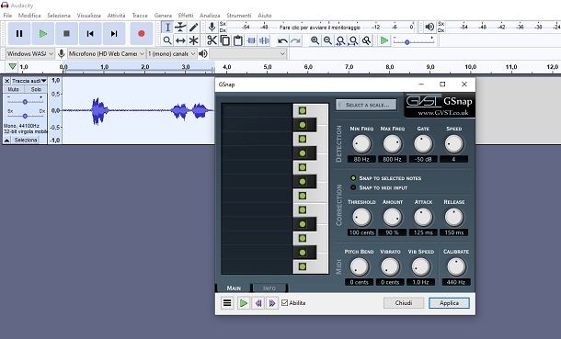Switch to the GSnap Main tab

[234, 288]
